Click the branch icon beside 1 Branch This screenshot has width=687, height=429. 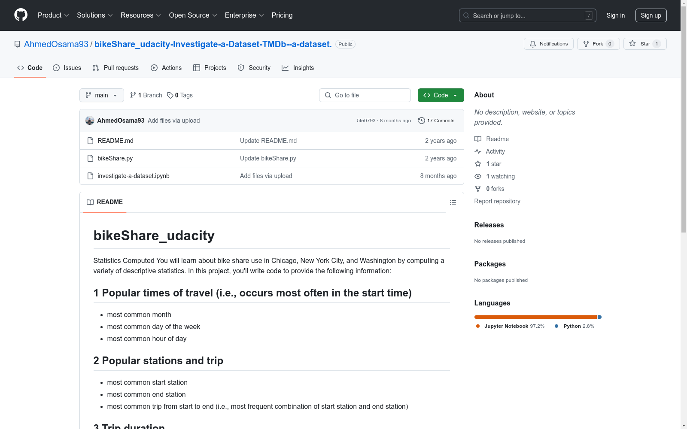[133, 95]
